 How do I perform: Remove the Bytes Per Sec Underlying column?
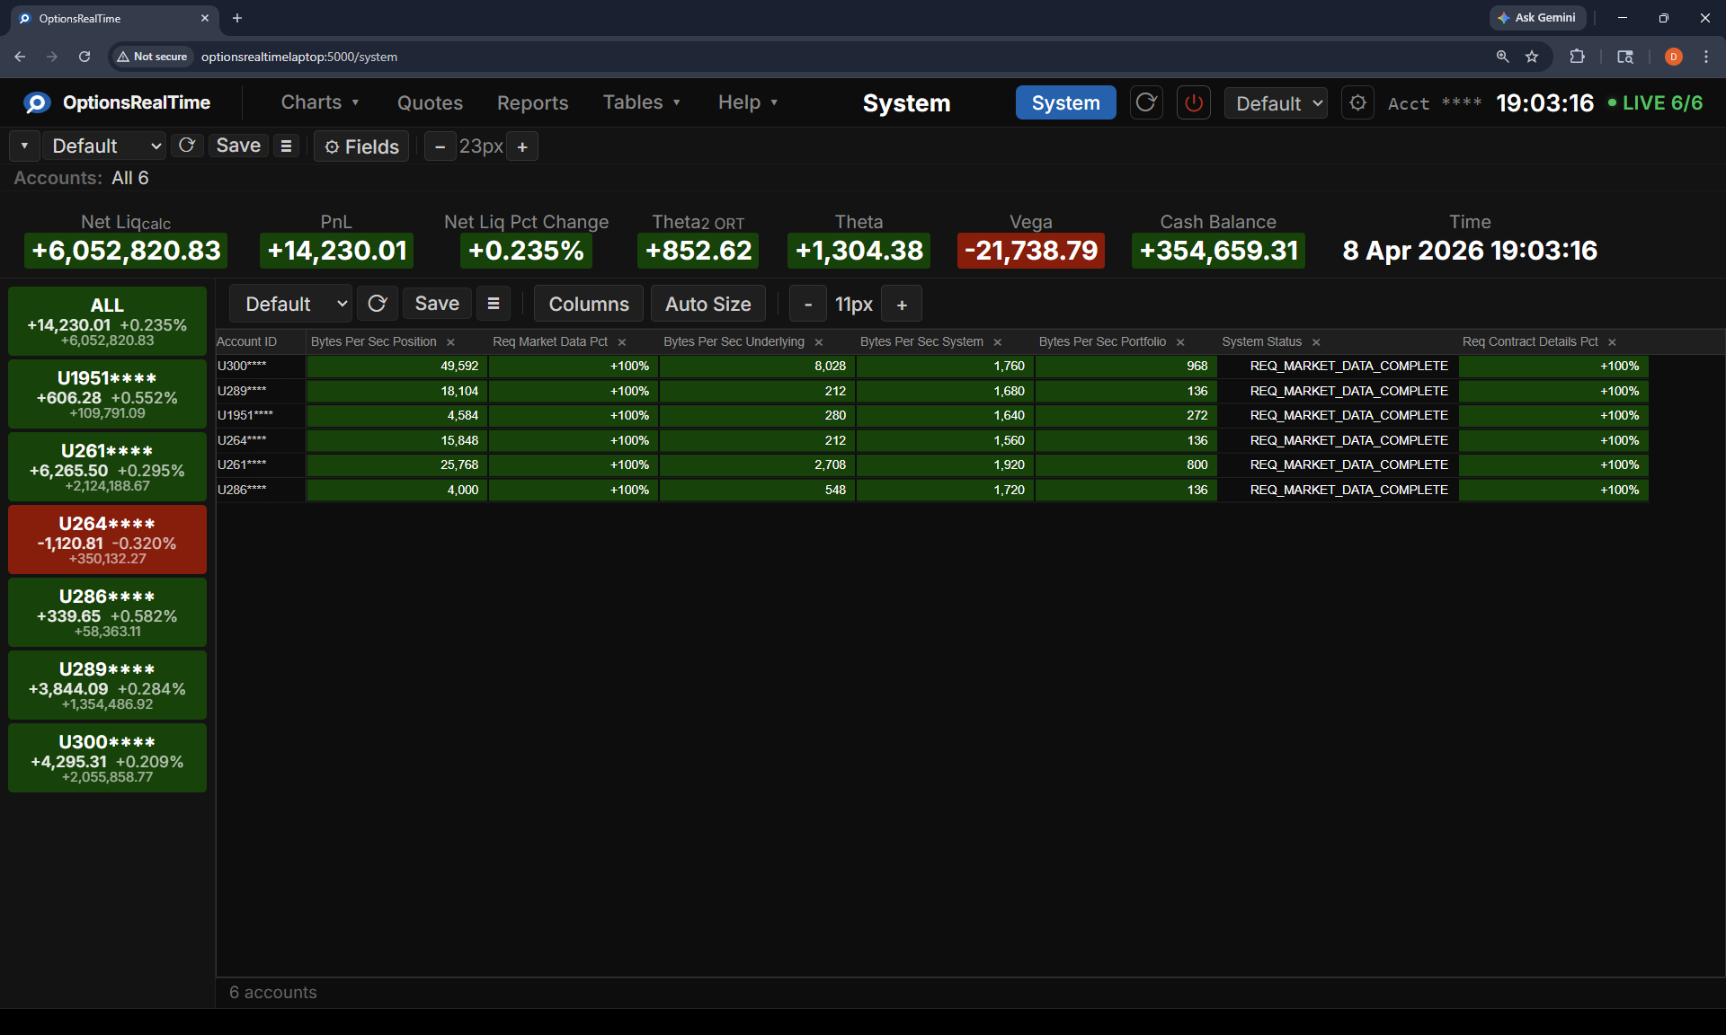(819, 342)
